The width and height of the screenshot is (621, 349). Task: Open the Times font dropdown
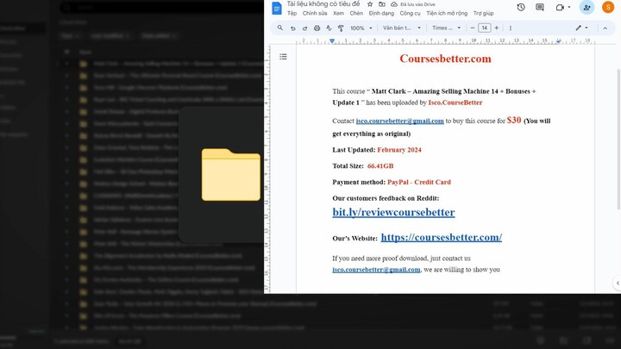[x=447, y=28]
